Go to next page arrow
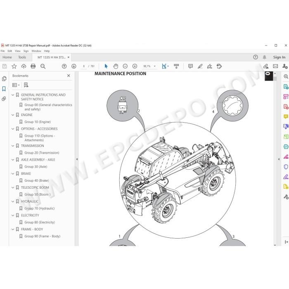This screenshot has width=289, height=289. (74, 66)
